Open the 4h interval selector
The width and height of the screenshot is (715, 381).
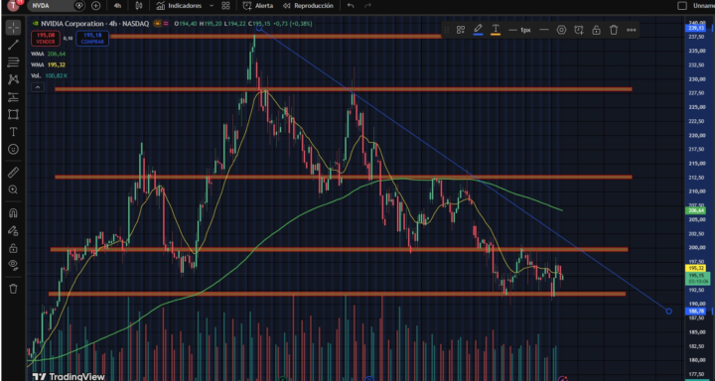point(117,6)
